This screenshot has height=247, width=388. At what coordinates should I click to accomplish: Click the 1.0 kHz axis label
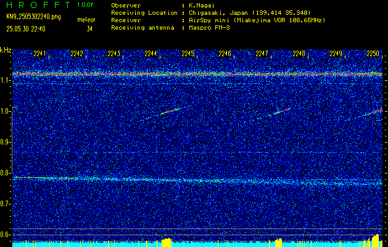pos(4,111)
